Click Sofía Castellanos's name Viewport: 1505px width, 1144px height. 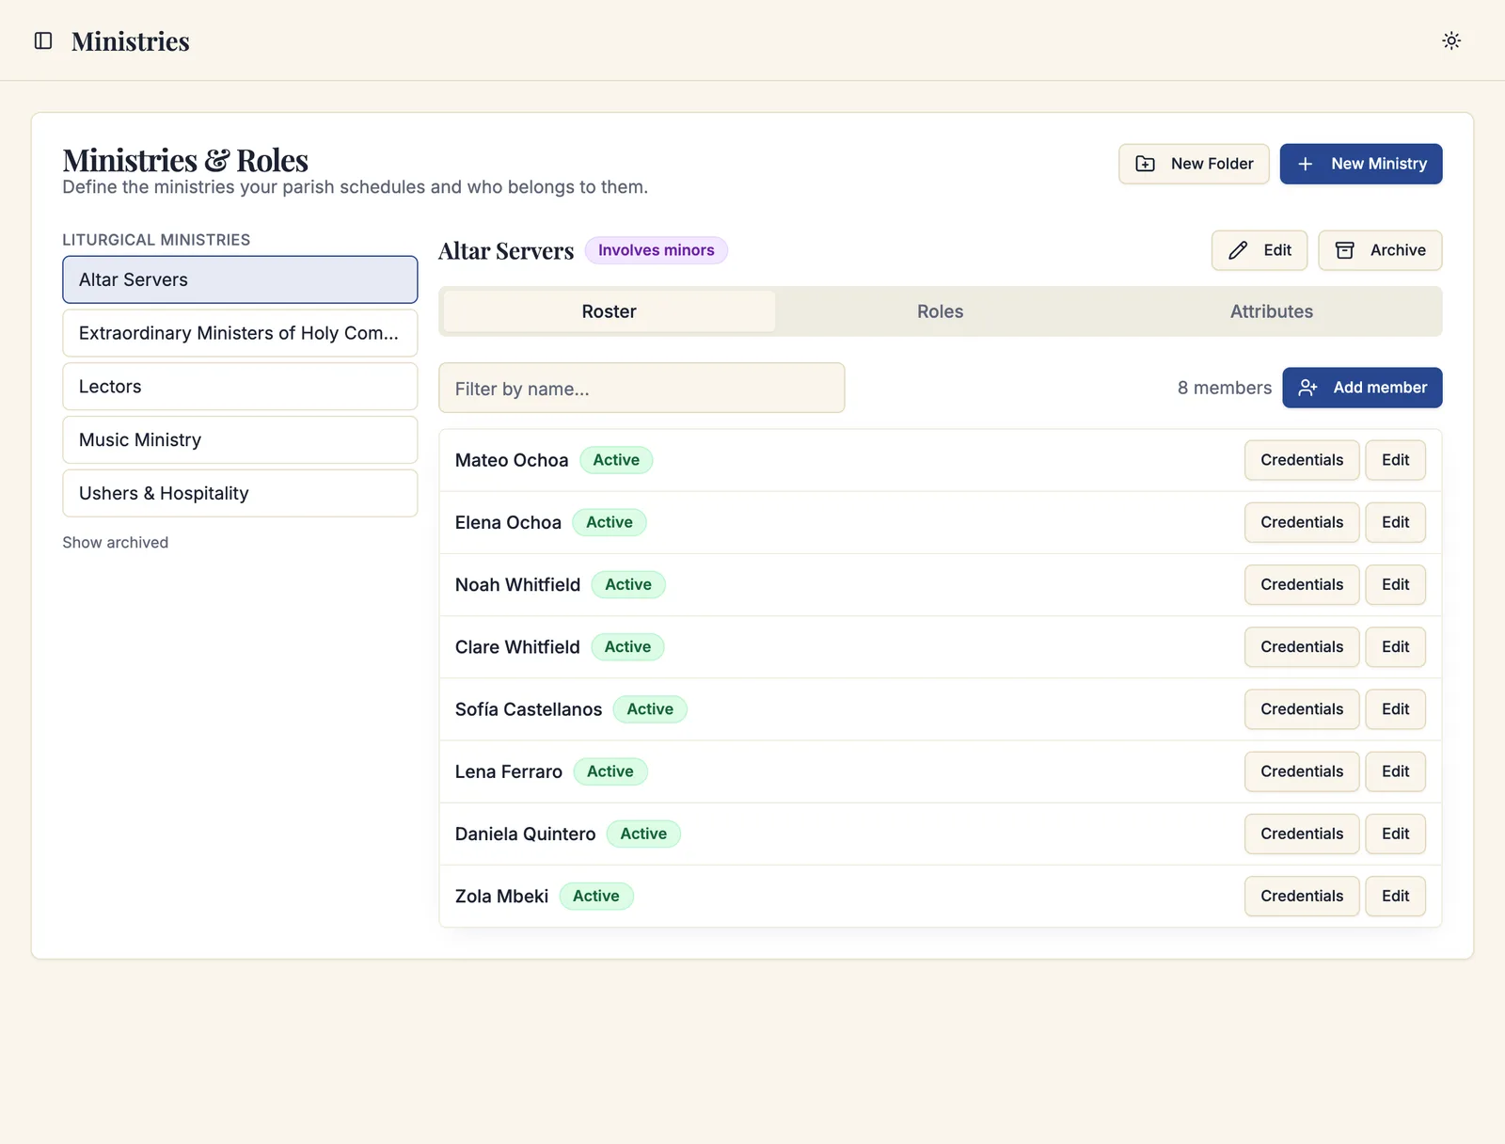point(529,709)
